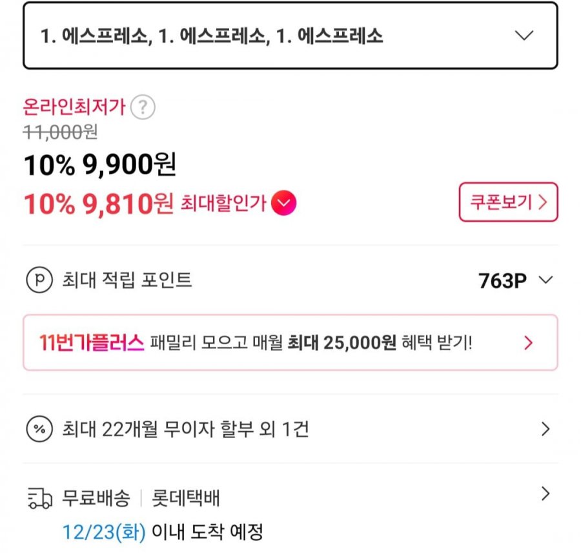Click the 온라인최저가 label
Viewport: 581px width, 553px height.
click(74, 107)
